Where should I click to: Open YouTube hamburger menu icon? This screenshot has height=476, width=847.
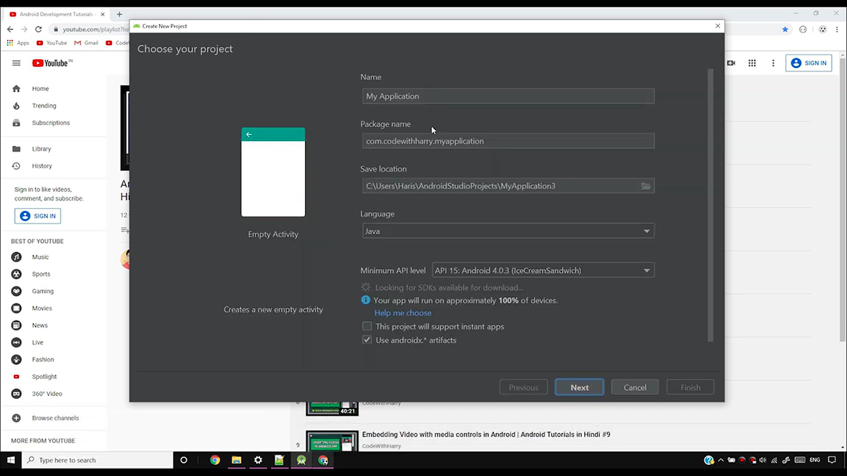16,63
